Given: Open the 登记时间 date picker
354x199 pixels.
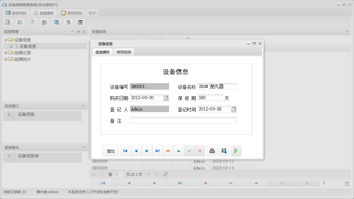Looking at the screenshot, I should point(234,109).
